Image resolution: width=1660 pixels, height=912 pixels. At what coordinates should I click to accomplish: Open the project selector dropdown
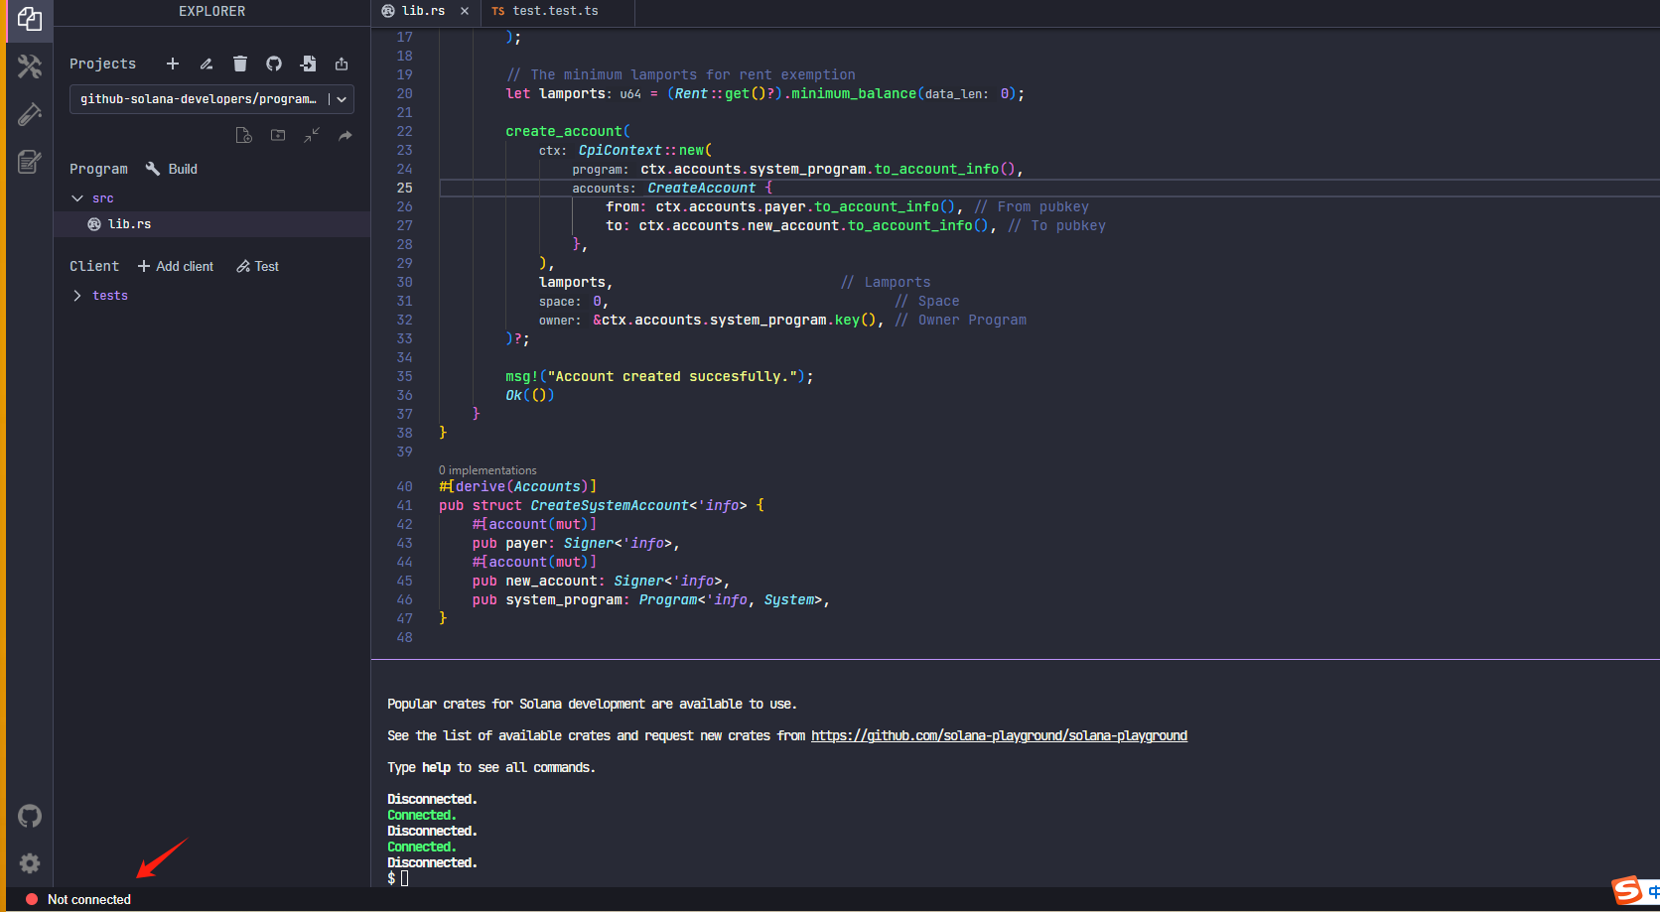coord(211,99)
